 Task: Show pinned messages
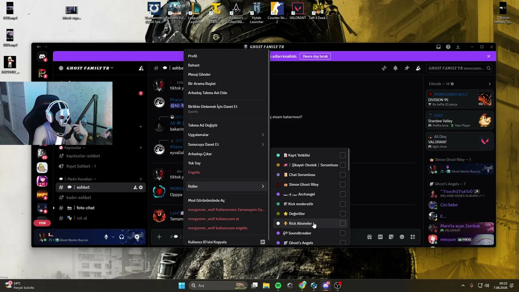407,68
